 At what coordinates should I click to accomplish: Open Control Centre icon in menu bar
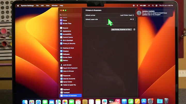click(157, 5)
